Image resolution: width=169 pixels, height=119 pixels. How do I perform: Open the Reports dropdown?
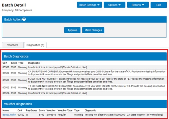[x=138, y=5]
